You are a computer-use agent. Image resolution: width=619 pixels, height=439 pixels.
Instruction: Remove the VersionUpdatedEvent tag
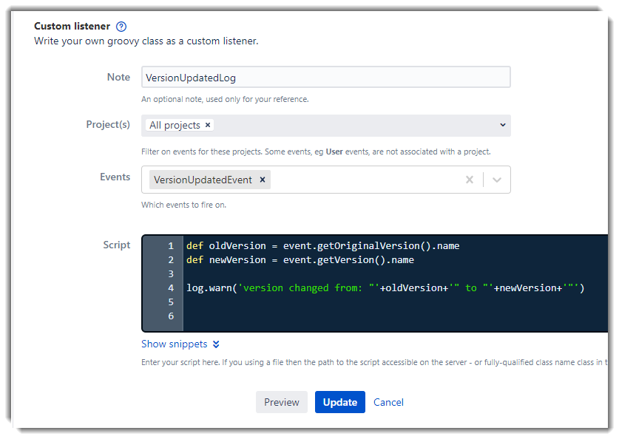262,180
